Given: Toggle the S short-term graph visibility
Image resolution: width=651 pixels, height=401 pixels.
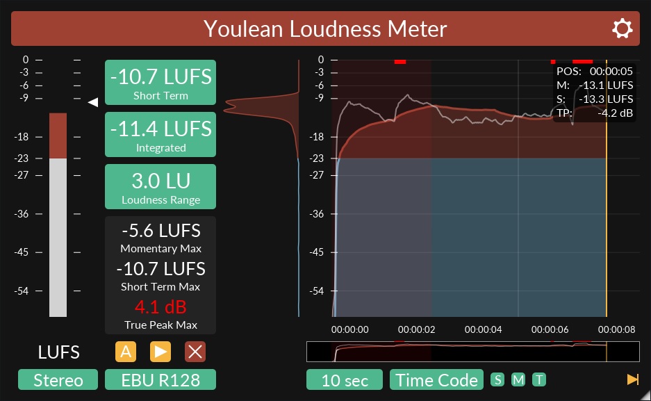Looking at the screenshot, I should [x=497, y=379].
